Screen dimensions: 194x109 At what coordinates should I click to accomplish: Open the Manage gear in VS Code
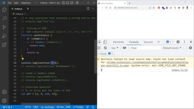[4, 101]
